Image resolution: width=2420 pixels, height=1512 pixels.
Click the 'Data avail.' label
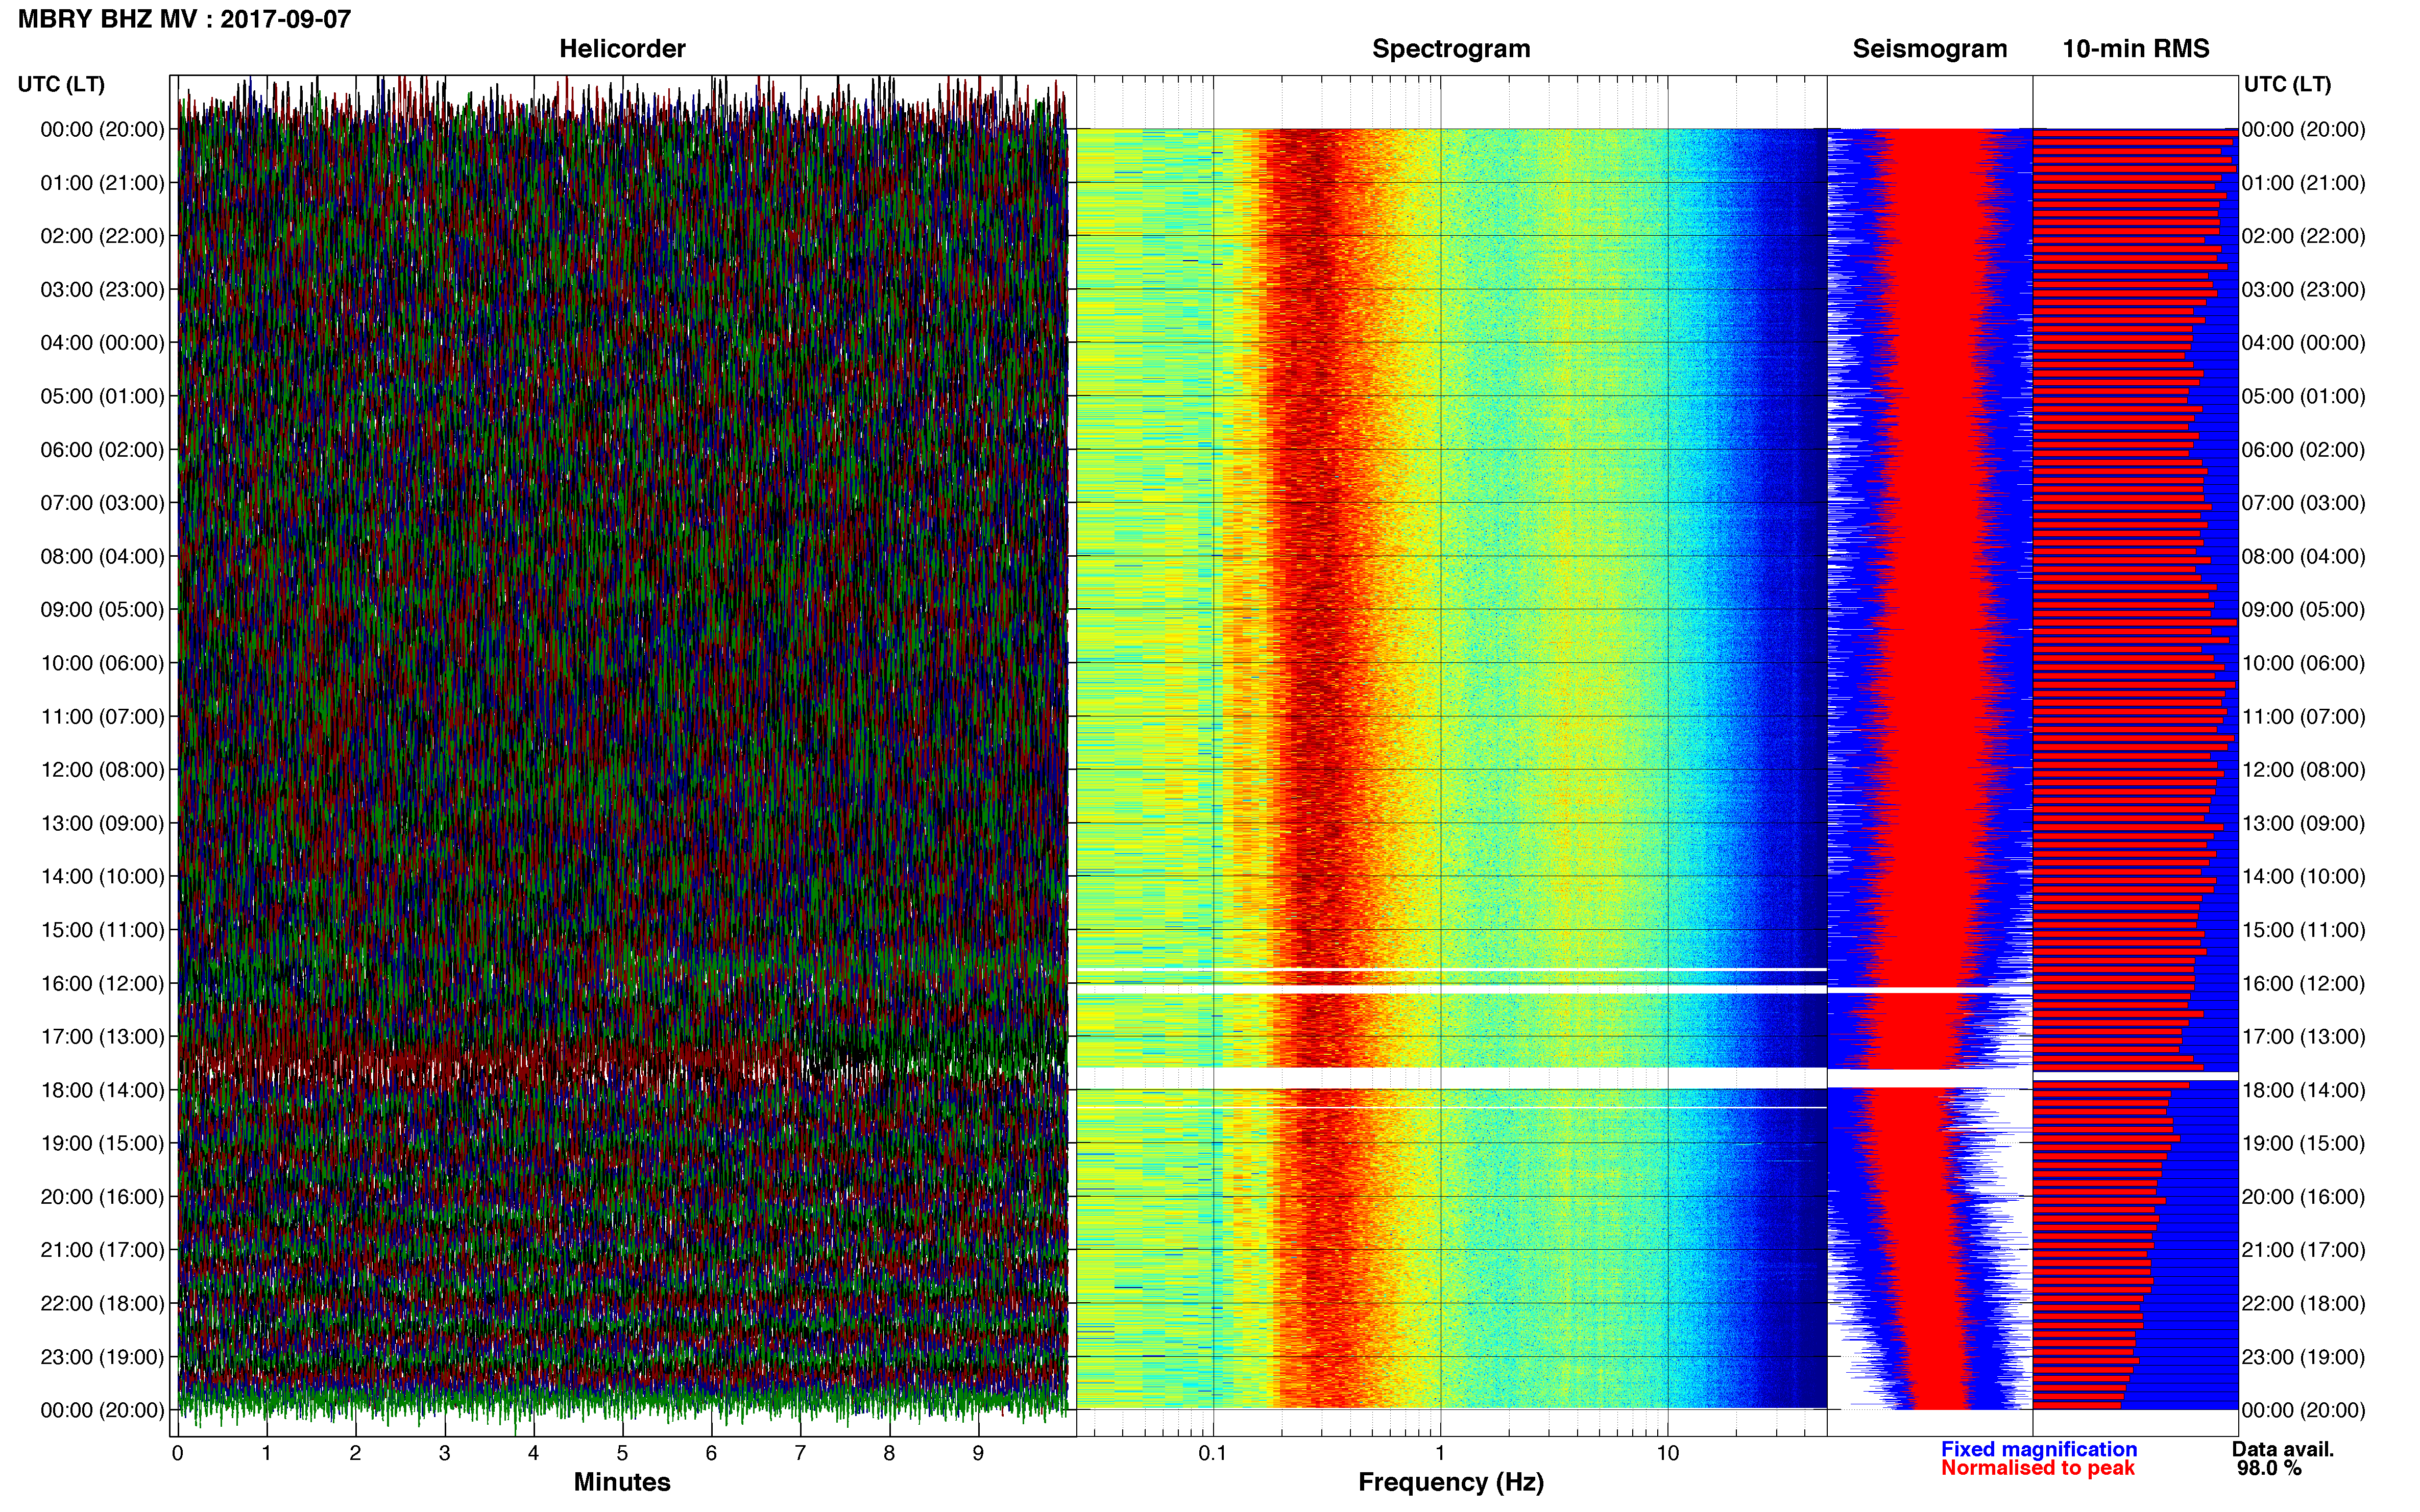tap(2283, 1450)
